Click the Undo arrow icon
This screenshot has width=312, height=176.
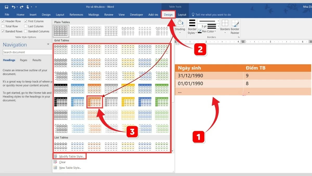pyautogui.click(x=13, y=7)
